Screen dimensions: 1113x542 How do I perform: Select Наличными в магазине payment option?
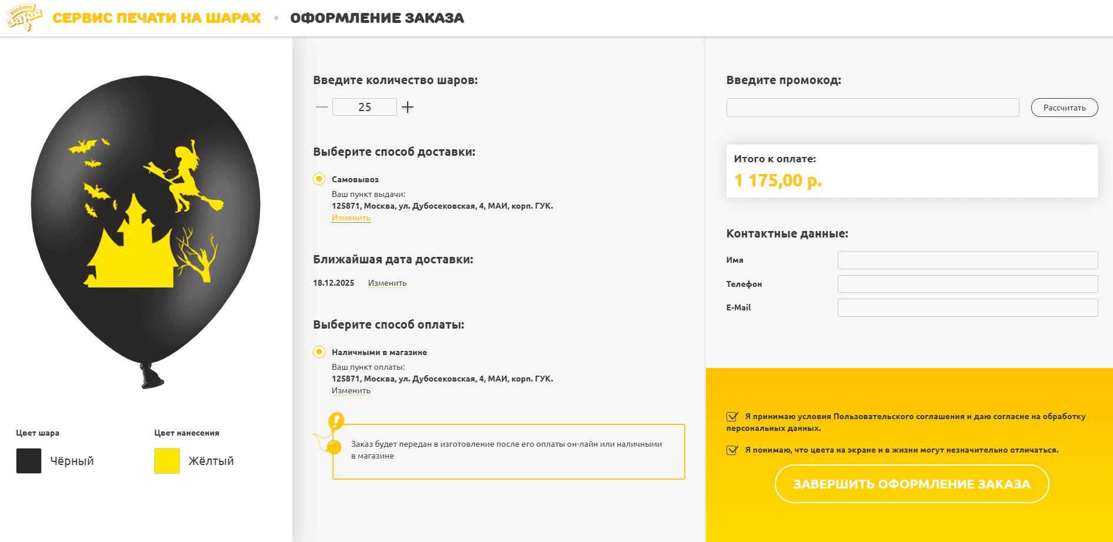(319, 352)
